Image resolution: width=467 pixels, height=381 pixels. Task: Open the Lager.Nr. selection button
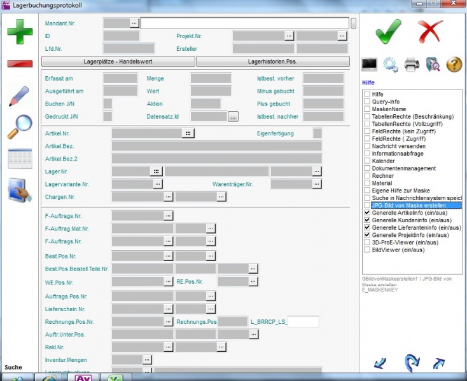point(156,171)
